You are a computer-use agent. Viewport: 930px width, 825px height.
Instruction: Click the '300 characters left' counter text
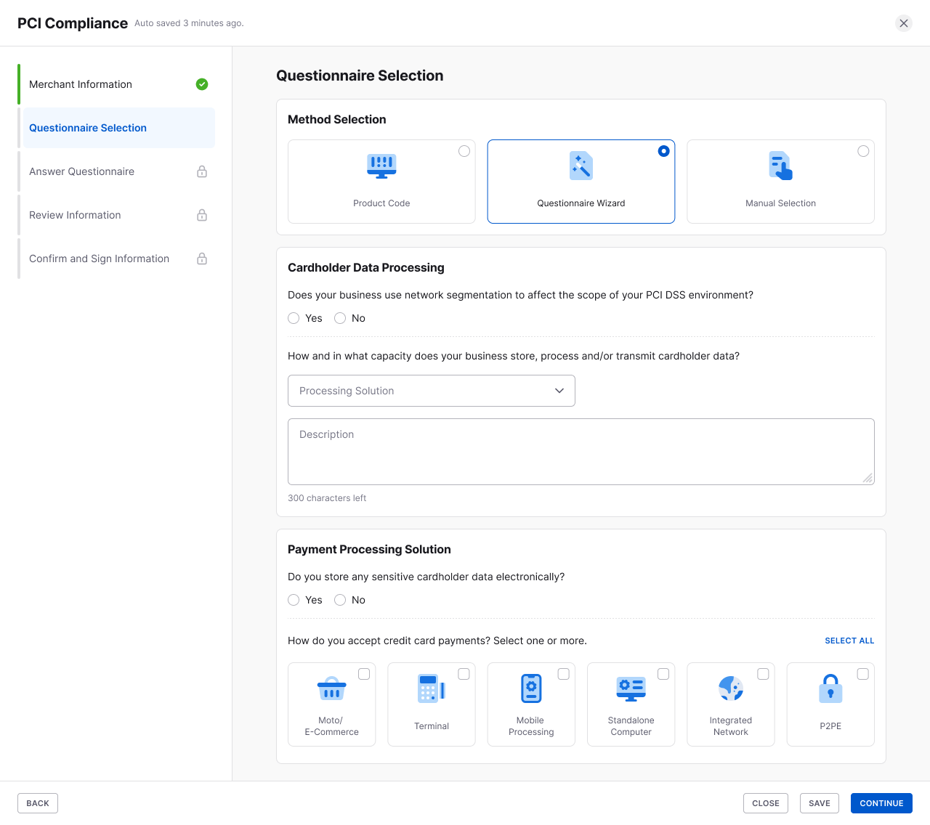[327, 498]
